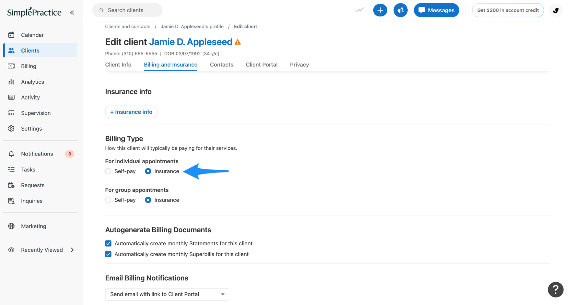This screenshot has width=571, height=305.
Task: Open the megaphone announcements icon
Action: click(400, 10)
